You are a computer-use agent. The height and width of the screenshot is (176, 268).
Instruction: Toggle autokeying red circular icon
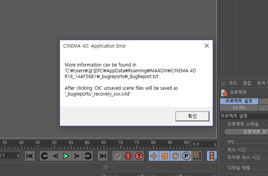point(128,156)
